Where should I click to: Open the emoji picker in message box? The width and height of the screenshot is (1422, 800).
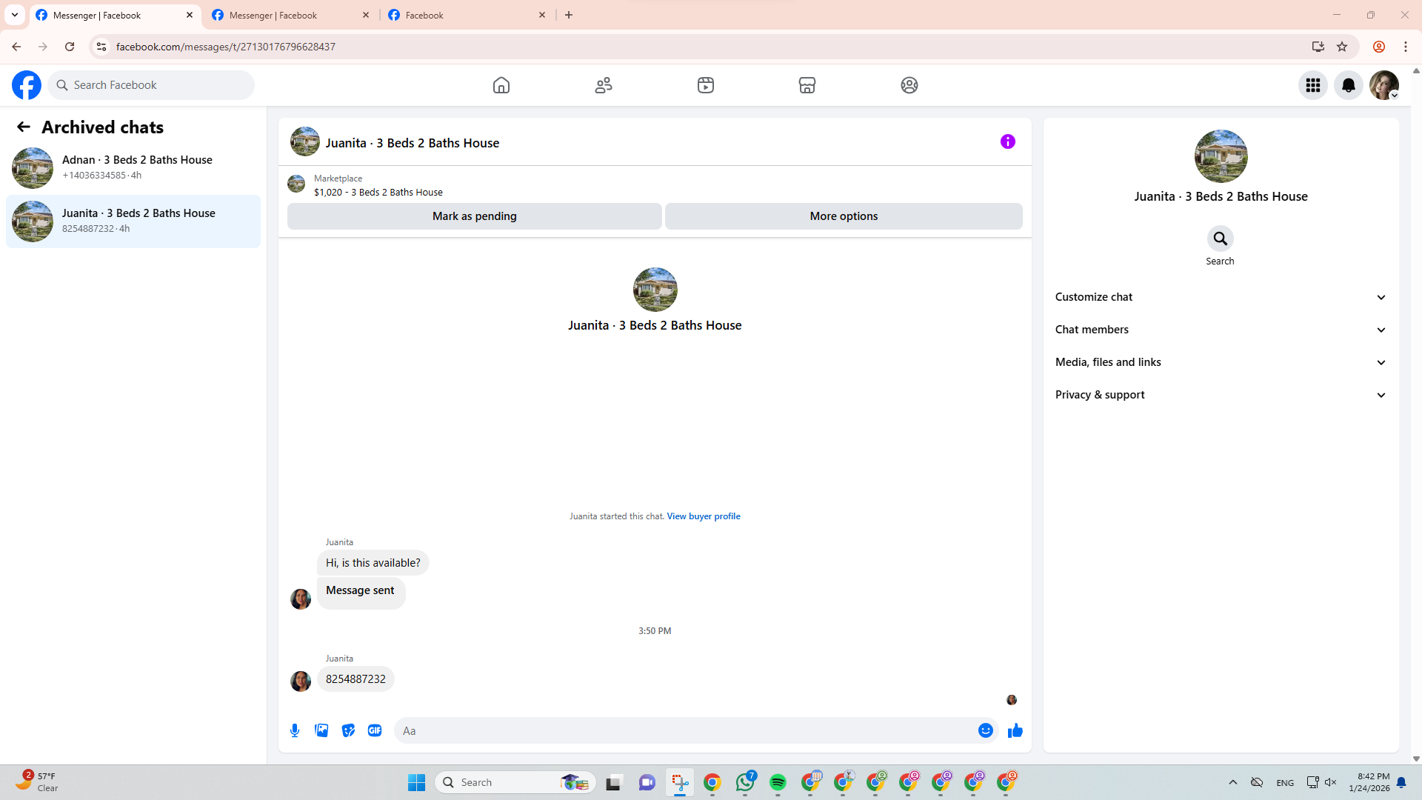(985, 730)
